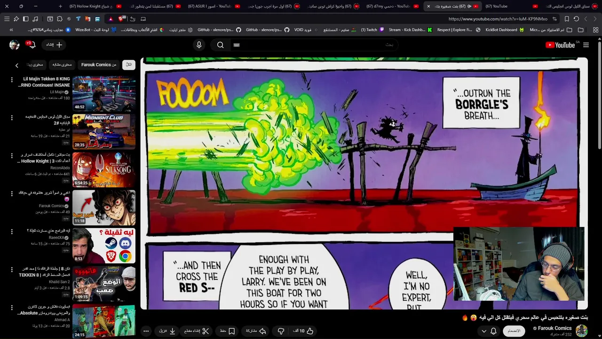Switch to the Hollow Knight browser tab

95,6
